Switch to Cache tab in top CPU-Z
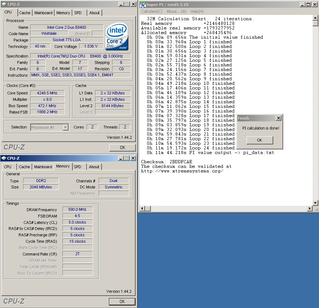This screenshot has height=308, width=319. (24, 13)
